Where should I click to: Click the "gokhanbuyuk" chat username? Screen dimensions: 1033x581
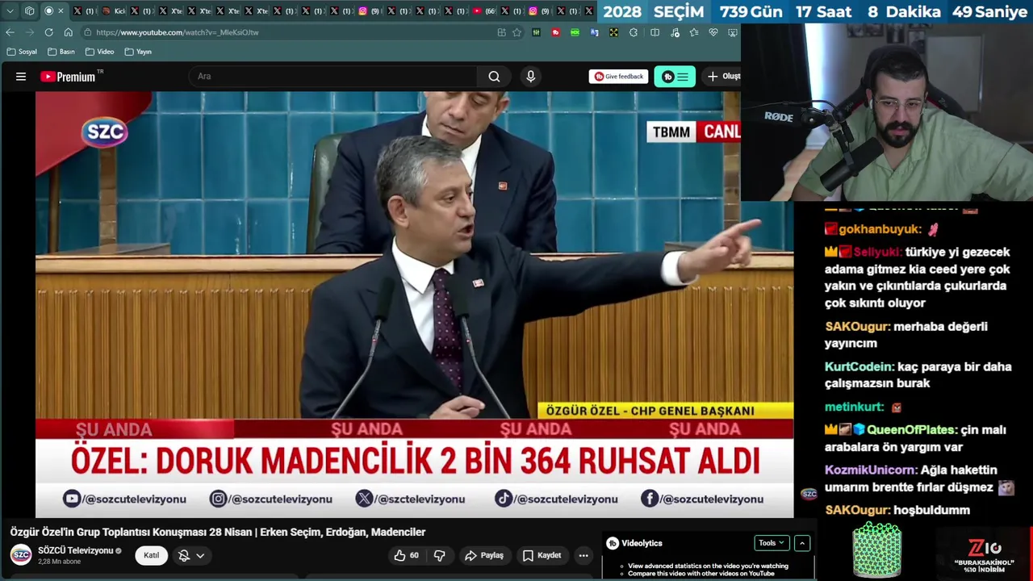point(880,229)
